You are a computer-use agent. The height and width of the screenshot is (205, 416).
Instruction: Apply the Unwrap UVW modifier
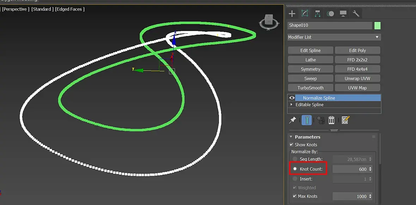point(357,78)
